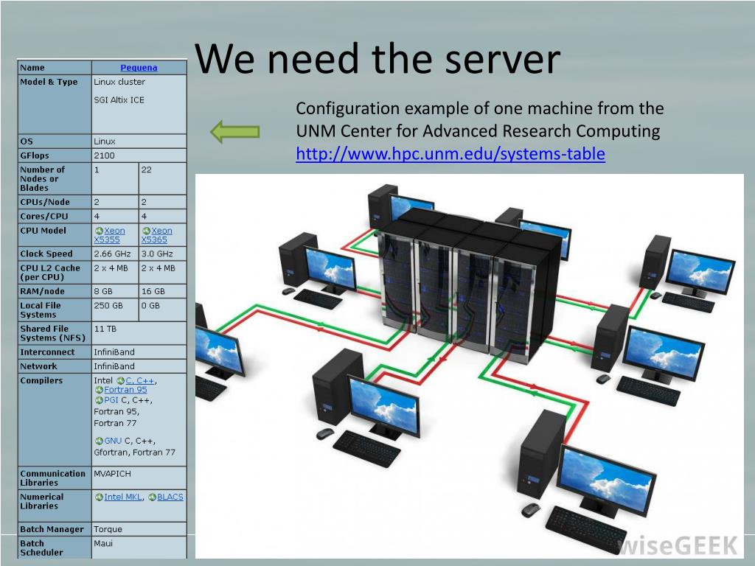Screen dimensions: 755x566
Task: Click the SGI Altix ICE text
Action: pyautogui.click(x=119, y=100)
